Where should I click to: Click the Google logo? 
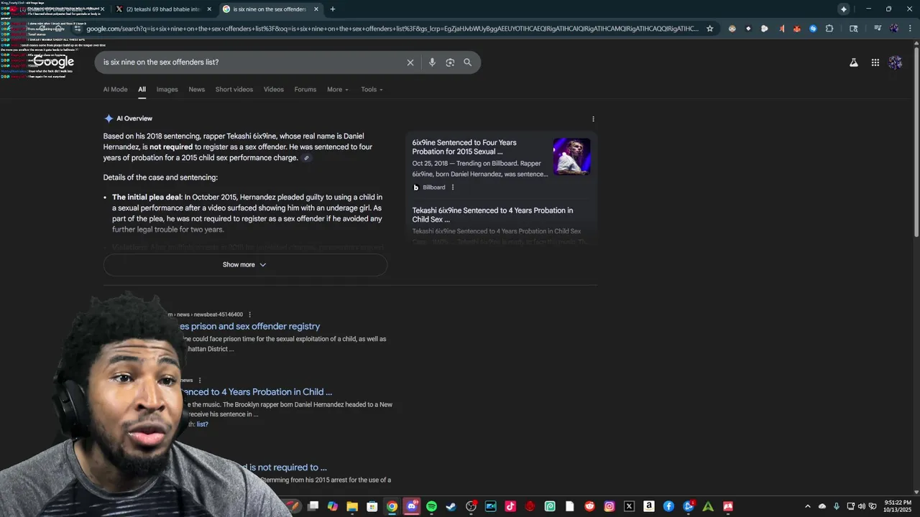pos(54,62)
